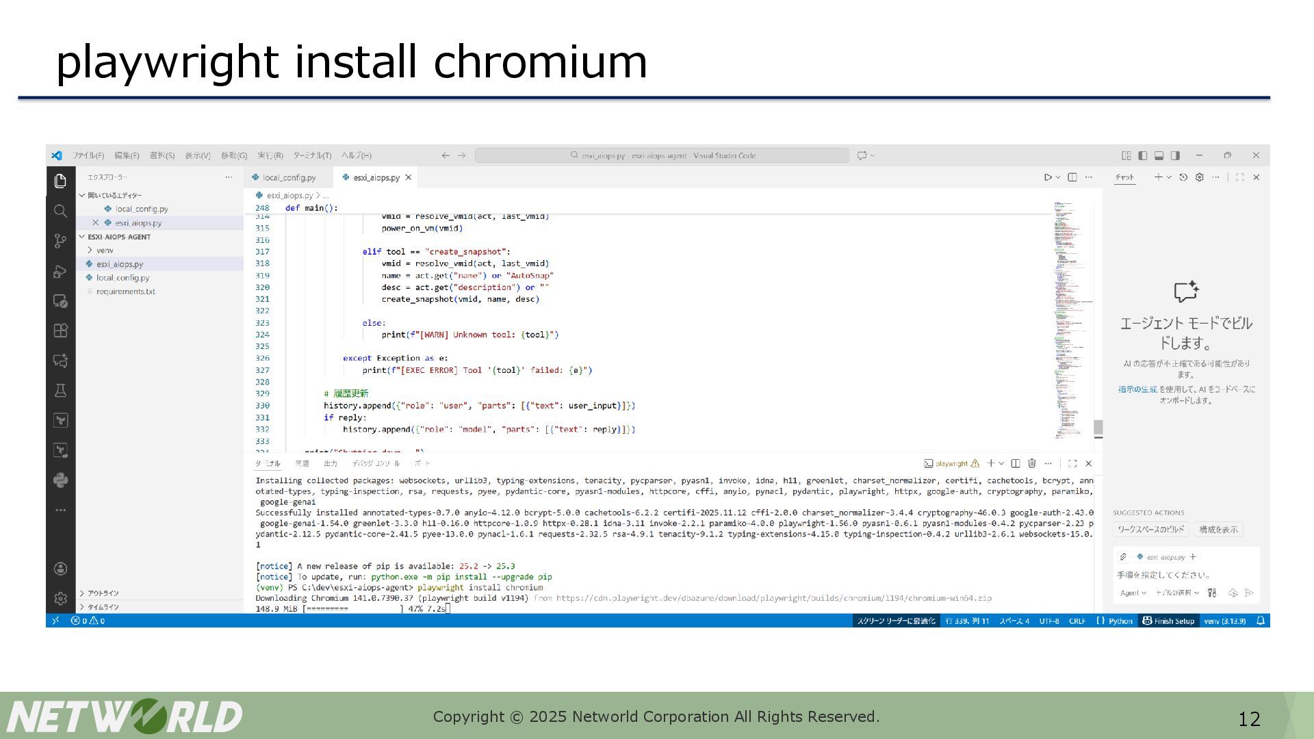Open the ターミナル(T) menu
This screenshot has height=739, width=1314.
click(x=312, y=155)
